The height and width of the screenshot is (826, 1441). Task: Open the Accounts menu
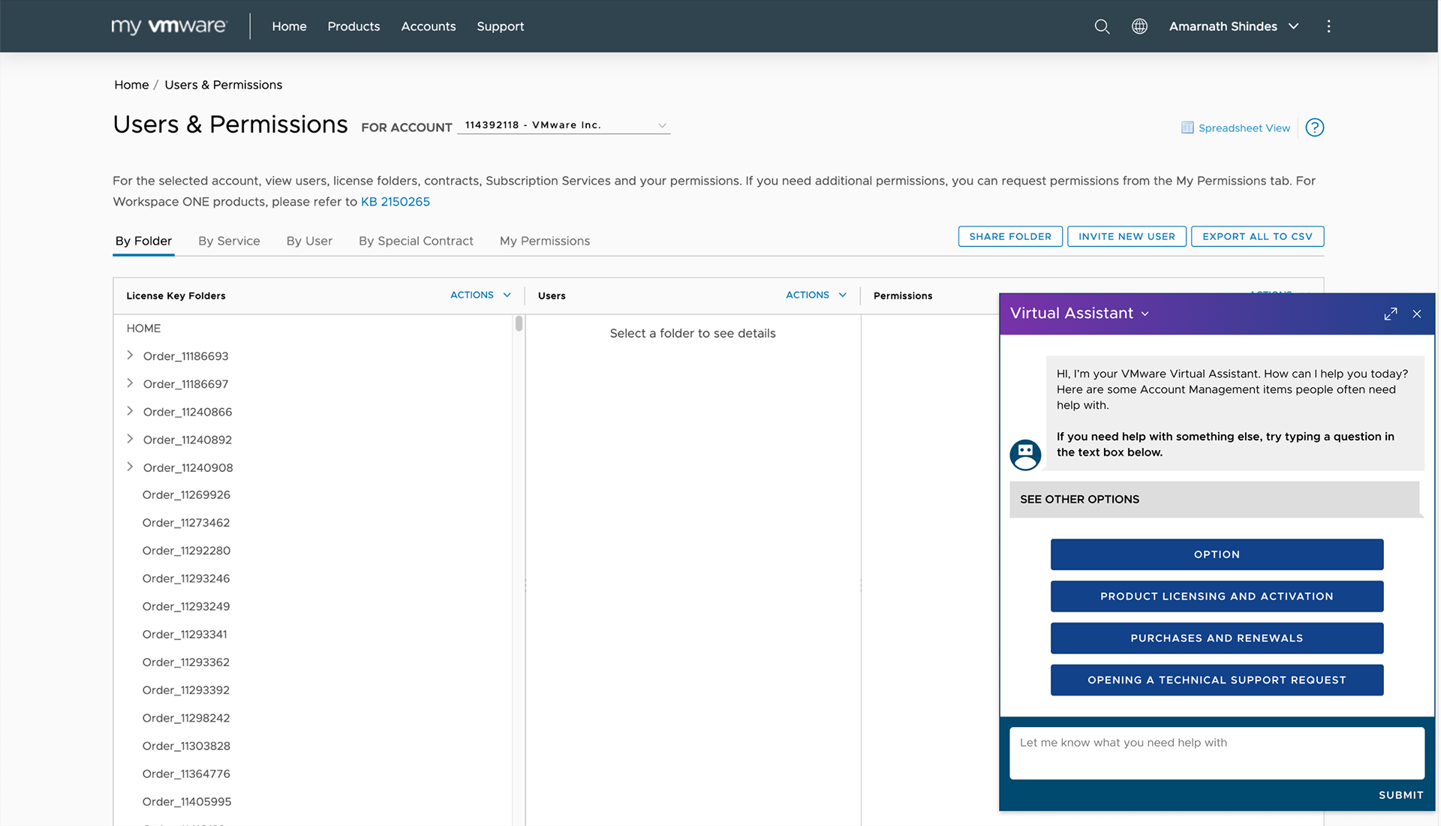coord(429,26)
